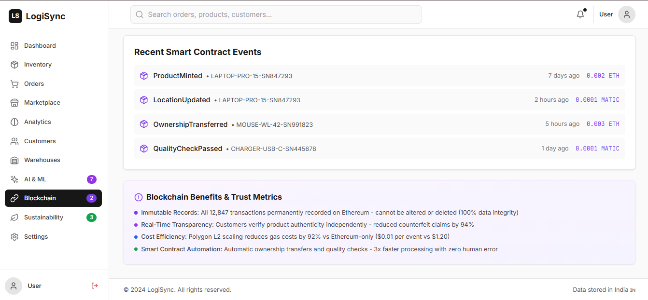648x300 pixels.
Task: Click the user avatar in the header
Action: click(x=626, y=14)
